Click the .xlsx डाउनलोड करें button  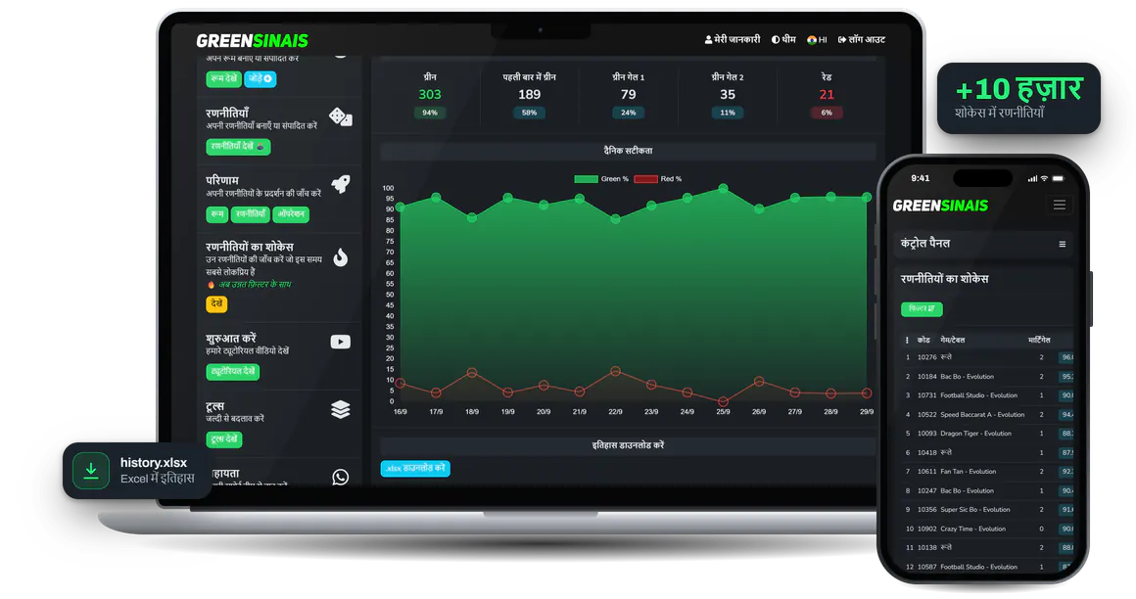[415, 469]
